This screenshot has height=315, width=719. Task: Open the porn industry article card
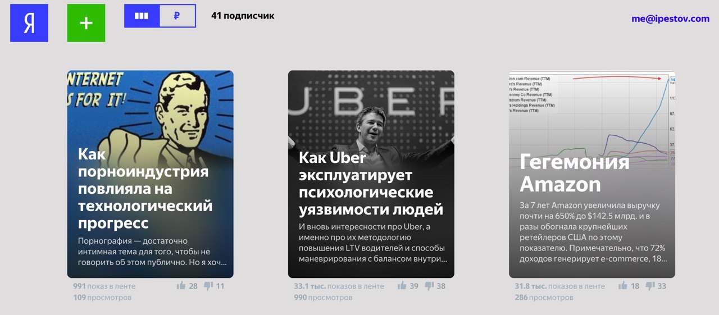click(150, 174)
